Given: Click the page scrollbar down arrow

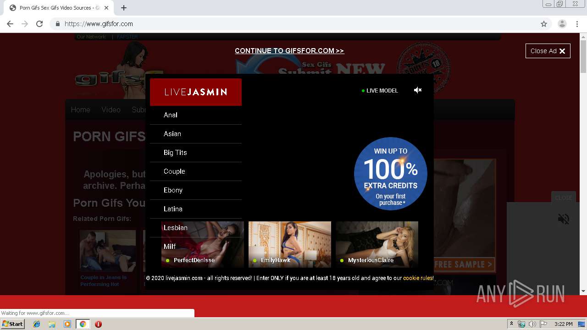Looking at the screenshot, I should (x=583, y=291).
